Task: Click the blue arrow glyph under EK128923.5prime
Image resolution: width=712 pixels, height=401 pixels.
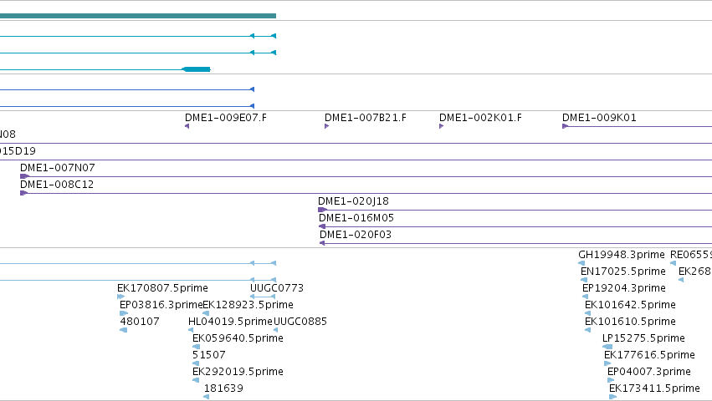Action: point(206,313)
